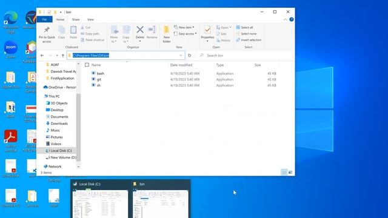
Task: Open Quick Access Toolbar customize arrow
Action: [61, 12]
